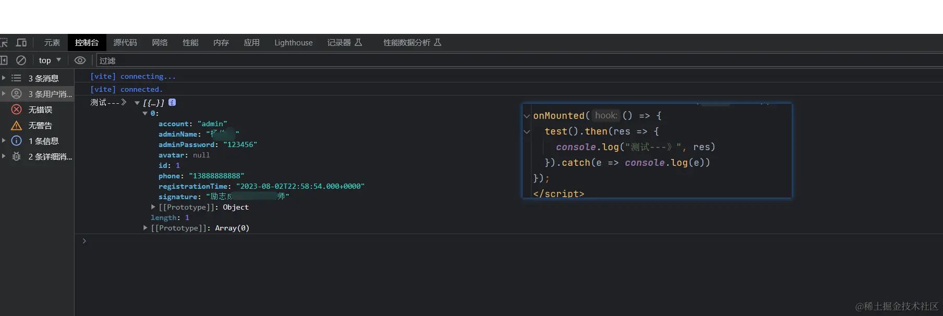This screenshot has height=316, width=943.
Task: Expand the 2 条详细消息 sidebar group
Action: coord(4,156)
